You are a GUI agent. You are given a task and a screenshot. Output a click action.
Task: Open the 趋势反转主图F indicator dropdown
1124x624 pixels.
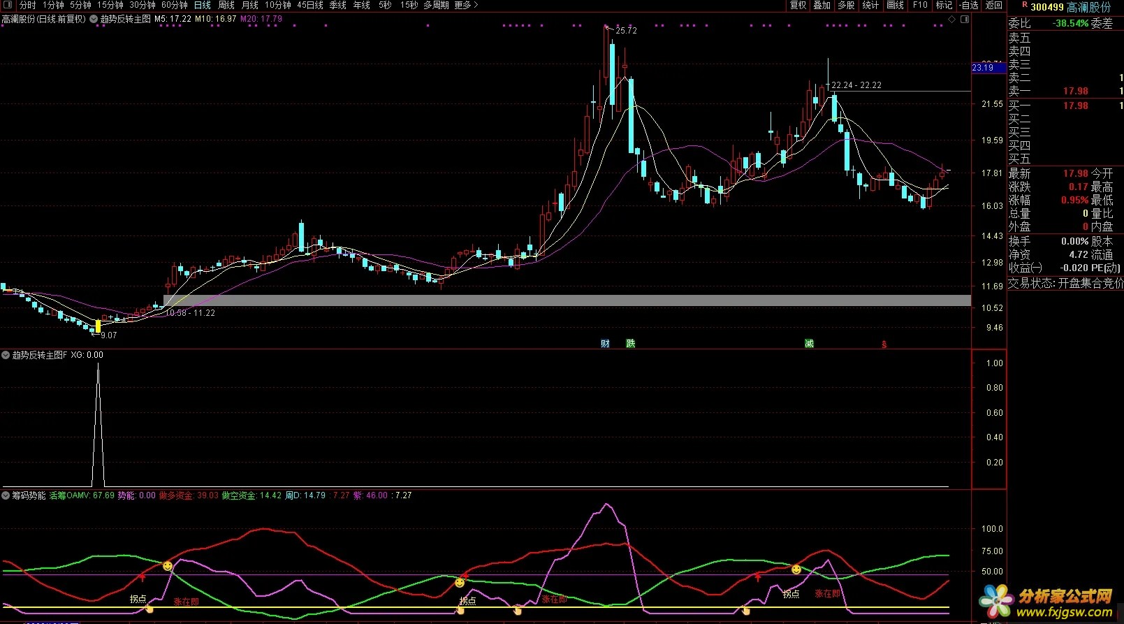coord(6,355)
